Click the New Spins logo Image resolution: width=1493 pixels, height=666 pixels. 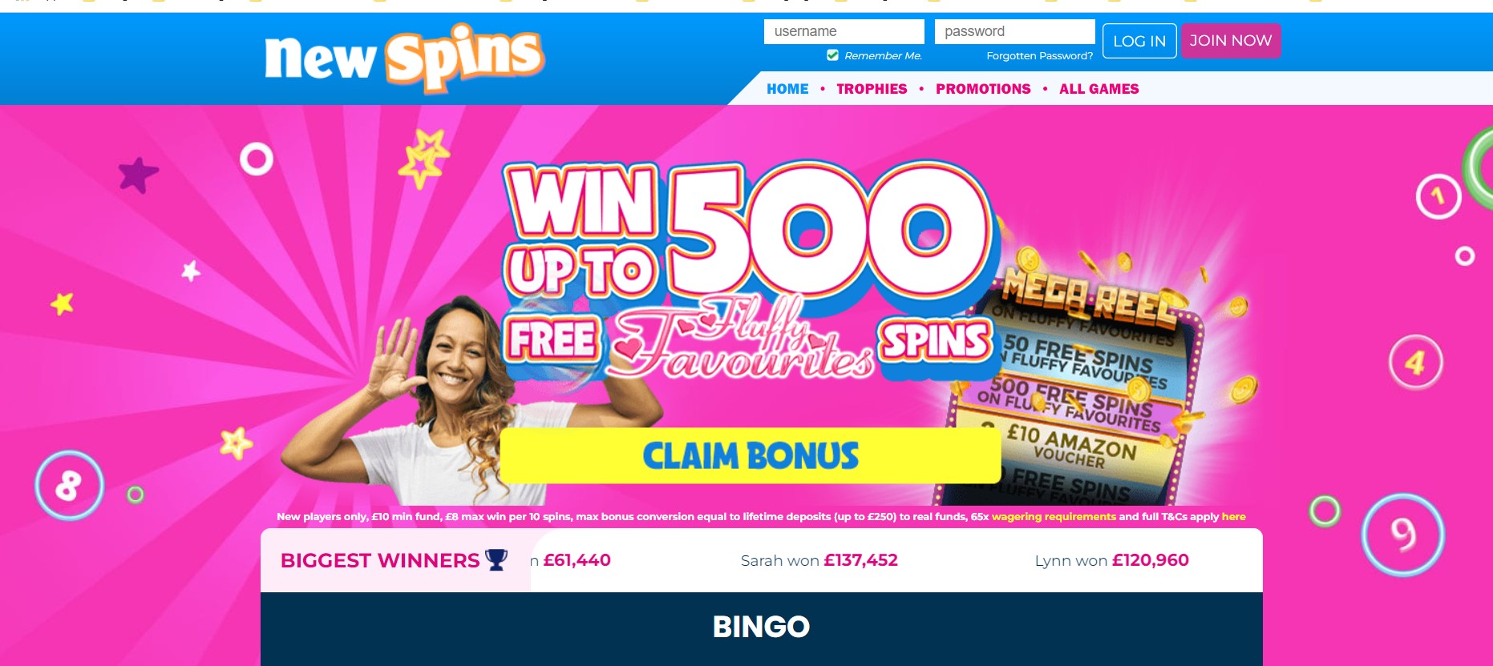click(x=404, y=57)
